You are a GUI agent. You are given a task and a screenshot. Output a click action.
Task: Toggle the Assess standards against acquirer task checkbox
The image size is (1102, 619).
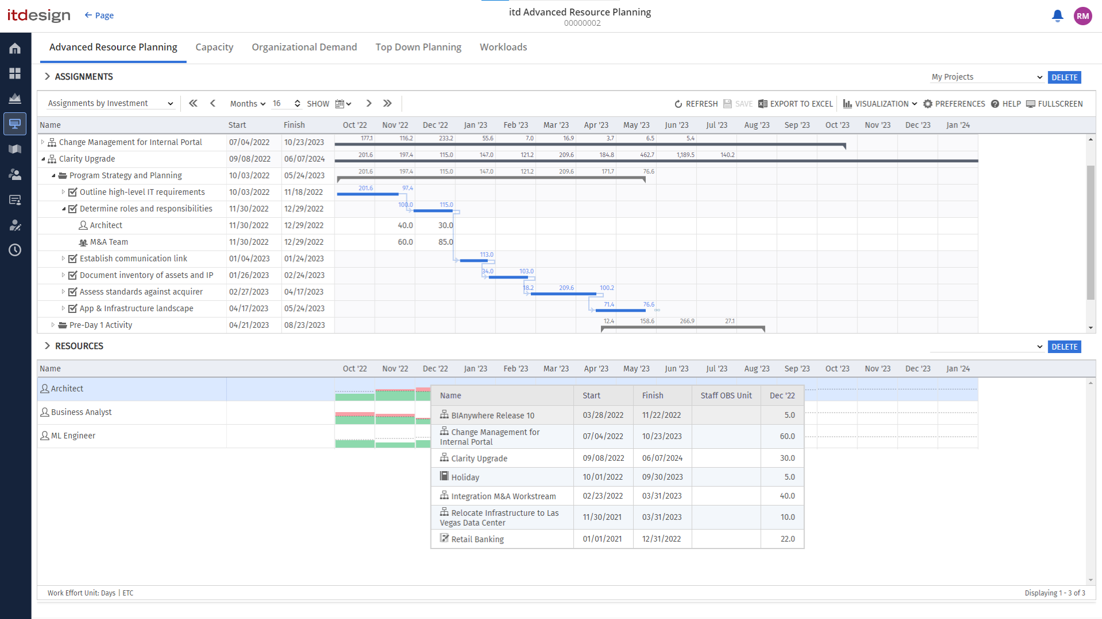(73, 292)
